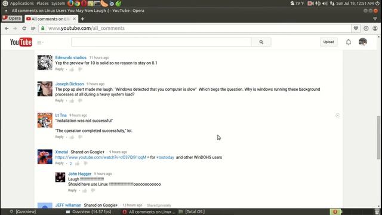Open YouTube notifications bell

click(349, 42)
